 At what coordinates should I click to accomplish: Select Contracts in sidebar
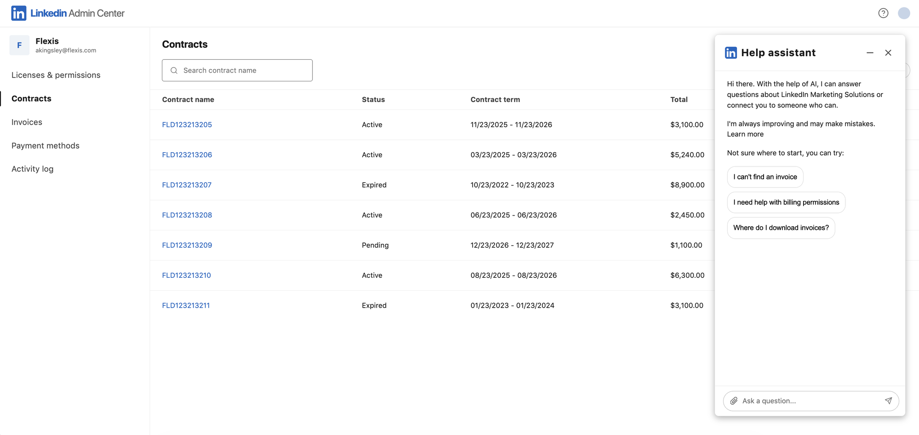[x=31, y=98]
